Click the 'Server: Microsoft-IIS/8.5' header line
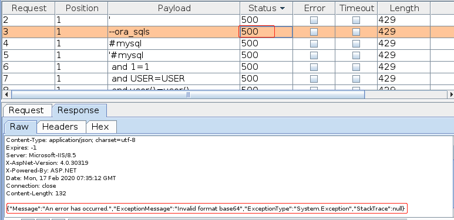This screenshot has width=454, height=220. [x=41, y=155]
